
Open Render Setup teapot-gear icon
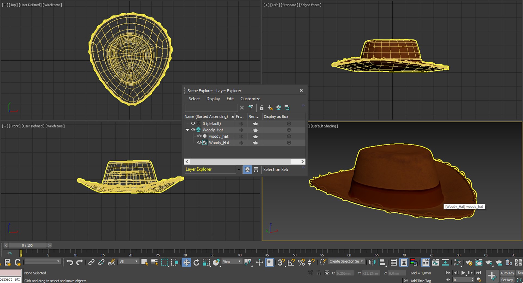469,262
